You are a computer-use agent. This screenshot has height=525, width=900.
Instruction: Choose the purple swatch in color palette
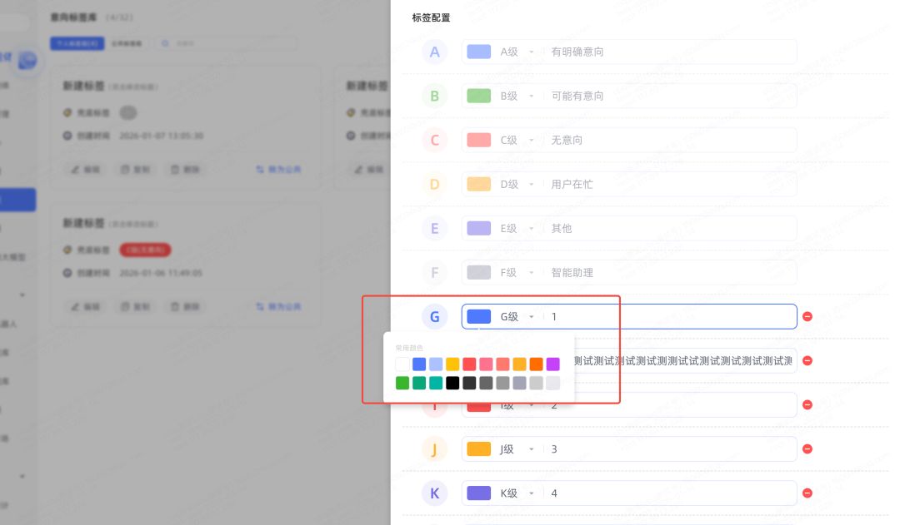click(552, 364)
